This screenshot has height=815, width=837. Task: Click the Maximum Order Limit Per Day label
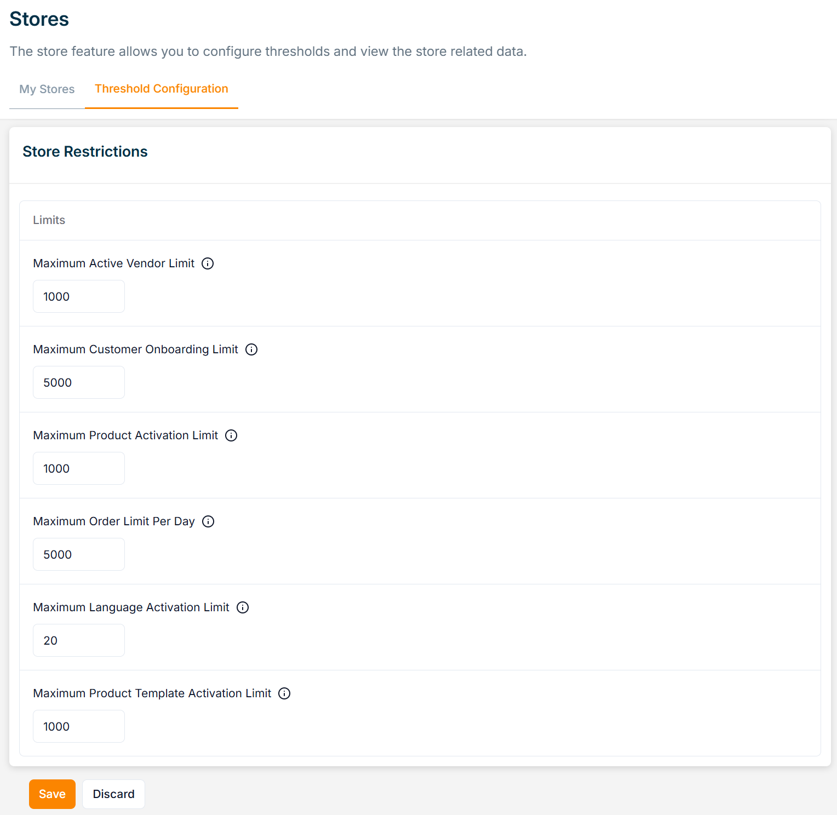point(114,521)
